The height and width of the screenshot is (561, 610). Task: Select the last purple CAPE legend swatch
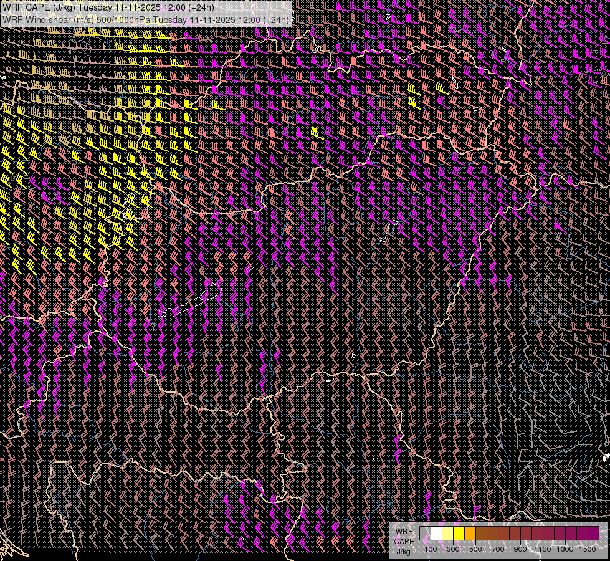pos(594,533)
